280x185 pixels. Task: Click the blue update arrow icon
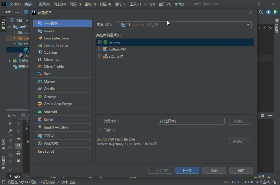coord(268,12)
